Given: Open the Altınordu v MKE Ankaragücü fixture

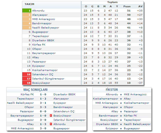Looking at the screenshot, I should click(x=121, y=94).
